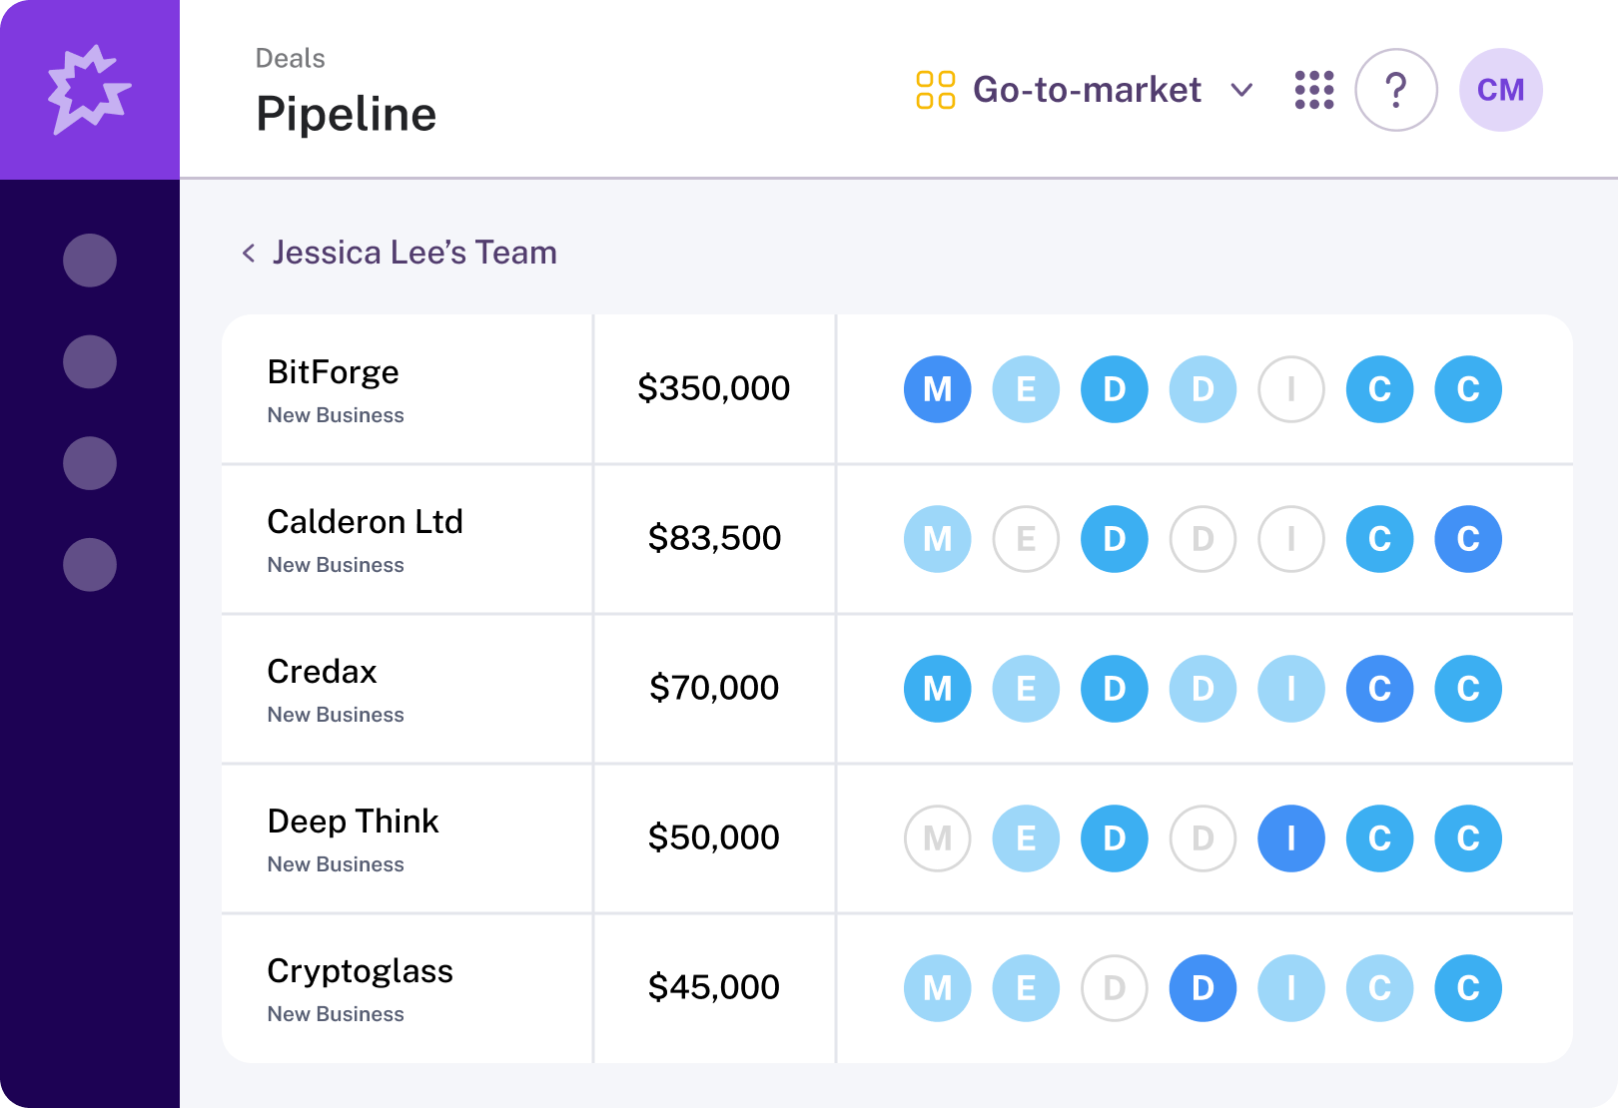Toggle the E indicator for Calderon Ltd
The width and height of the screenshot is (1618, 1108).
click(1026, 539)
